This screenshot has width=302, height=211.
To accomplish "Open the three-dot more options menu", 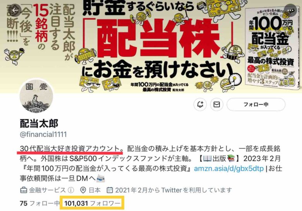I will [x=291, y=10].
